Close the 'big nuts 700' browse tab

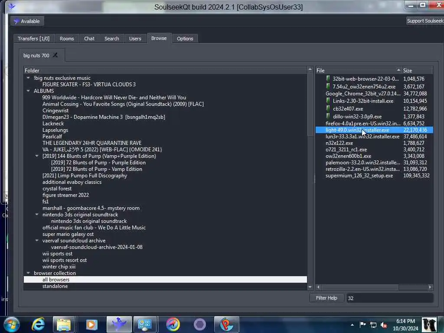(x=55, y=55)
